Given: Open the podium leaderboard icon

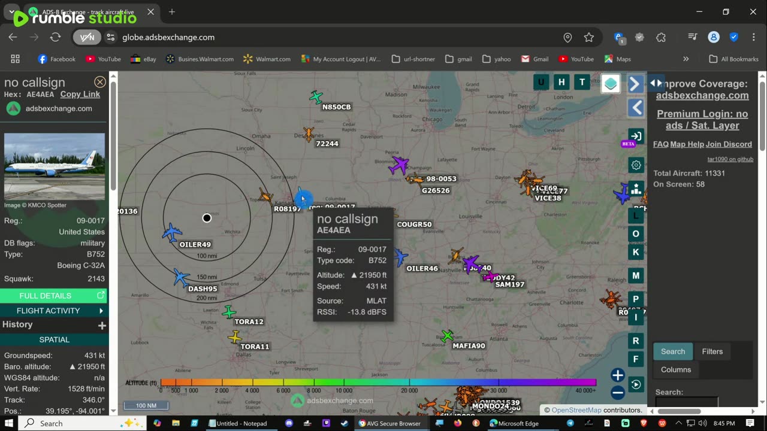Looking at the screenshot, I should (x=636, y=189).
